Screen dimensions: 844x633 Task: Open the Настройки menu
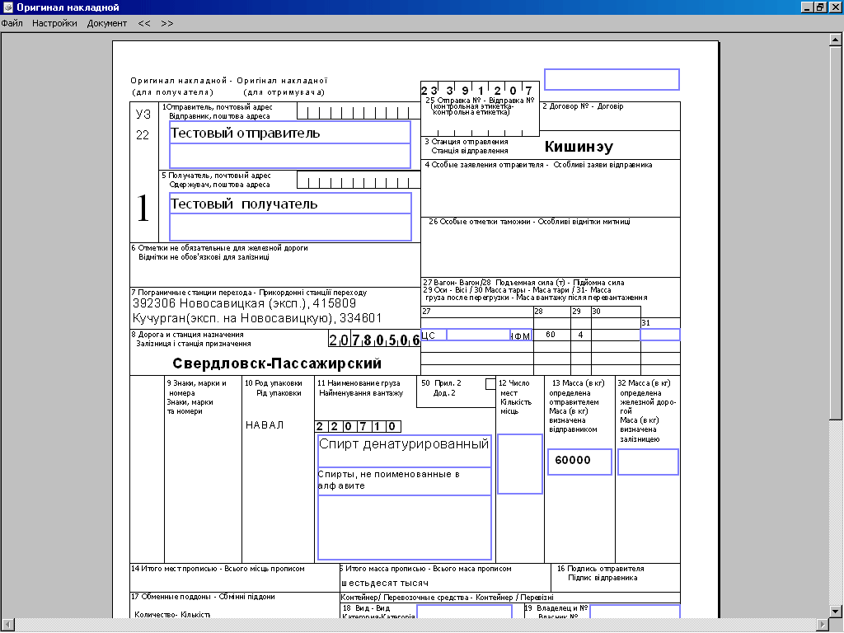pyautogui.click(x=54, y=23)
